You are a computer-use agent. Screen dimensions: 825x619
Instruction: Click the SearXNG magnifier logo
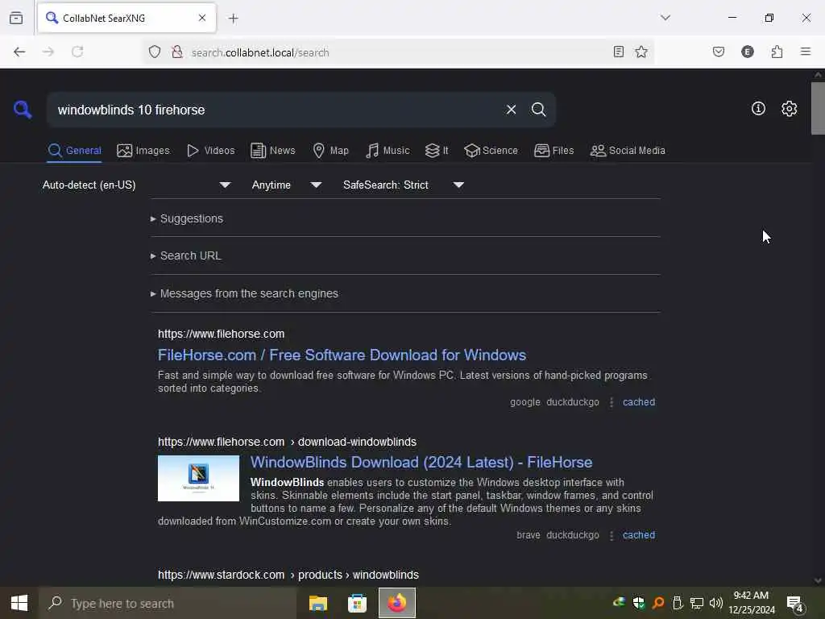(x=23, y=110)
